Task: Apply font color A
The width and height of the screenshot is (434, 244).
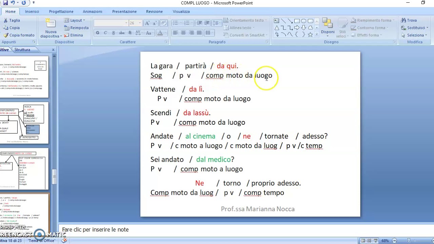Action: click(160, 33)
